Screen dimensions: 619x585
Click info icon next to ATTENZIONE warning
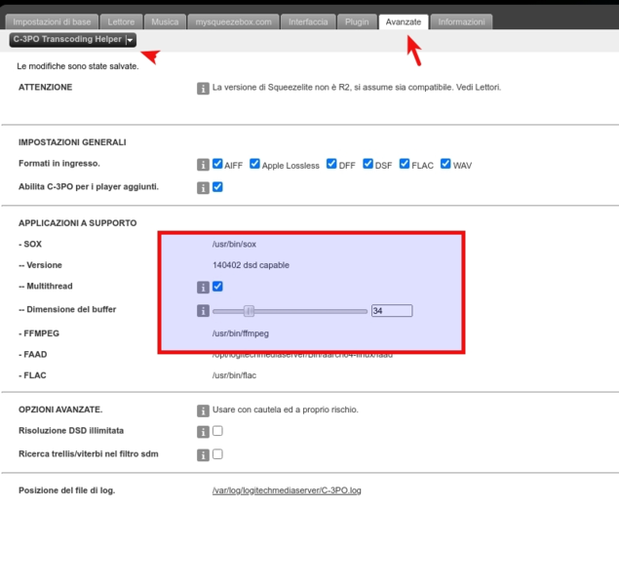pos(203,88)
